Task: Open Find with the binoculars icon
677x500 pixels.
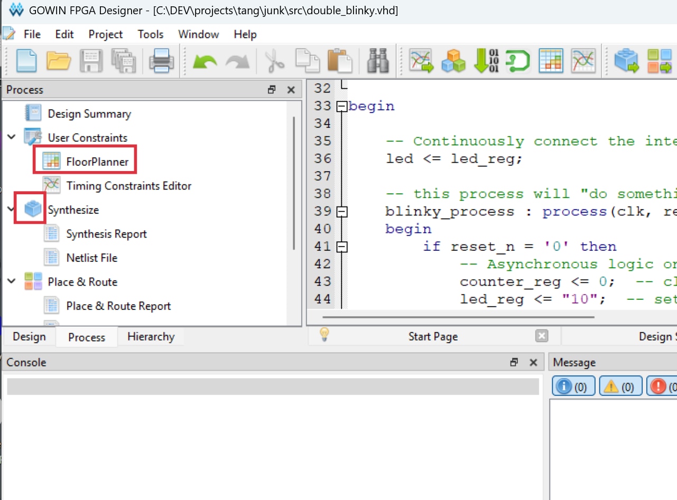Action: (378, 60)
